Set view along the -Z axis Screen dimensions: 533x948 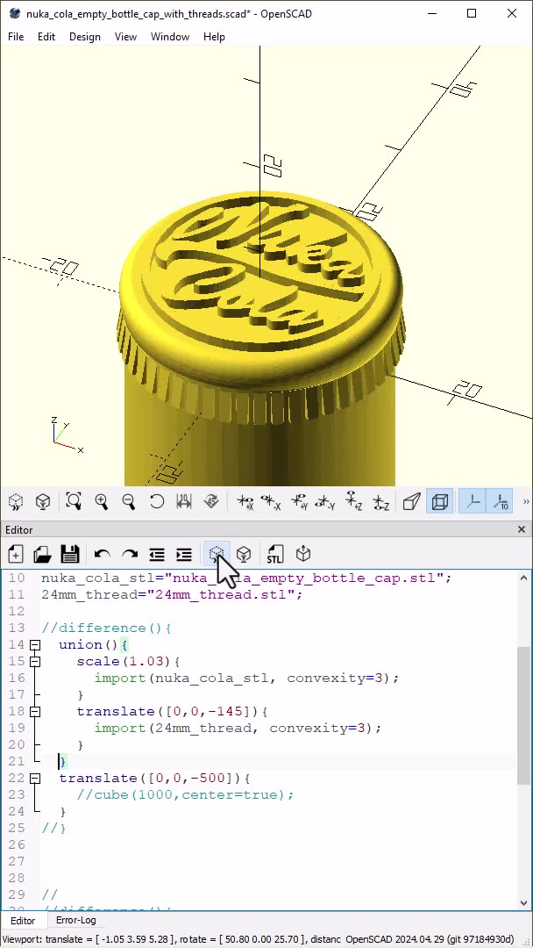(380, 502)
